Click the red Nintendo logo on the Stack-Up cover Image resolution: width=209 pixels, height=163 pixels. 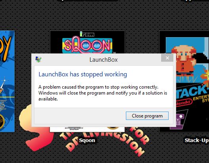(x=184, y=102)
